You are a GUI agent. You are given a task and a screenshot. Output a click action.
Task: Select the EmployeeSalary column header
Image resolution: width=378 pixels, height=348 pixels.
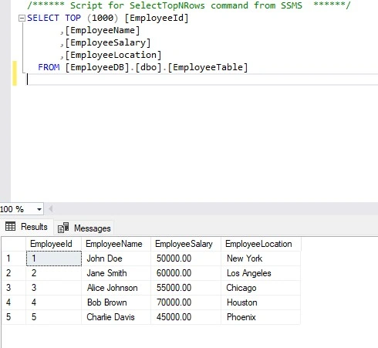tap(186, 244)
